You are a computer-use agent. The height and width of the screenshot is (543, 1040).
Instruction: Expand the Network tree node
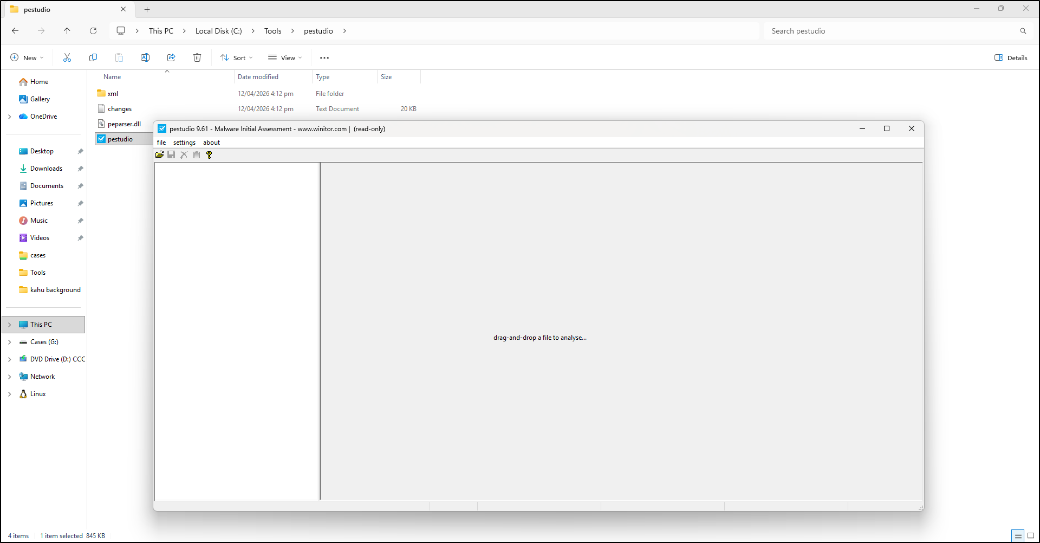point(10,377)
